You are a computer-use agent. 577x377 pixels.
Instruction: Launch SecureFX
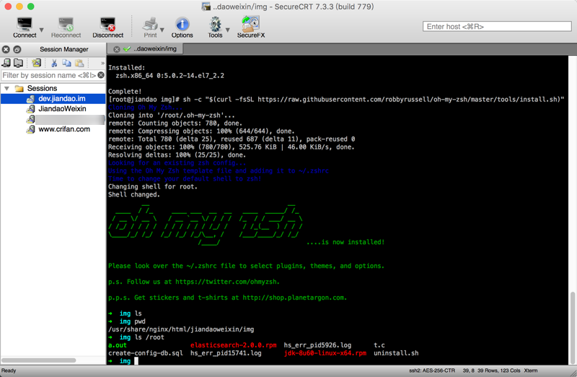pyautogui.click(x=251, y=27)
